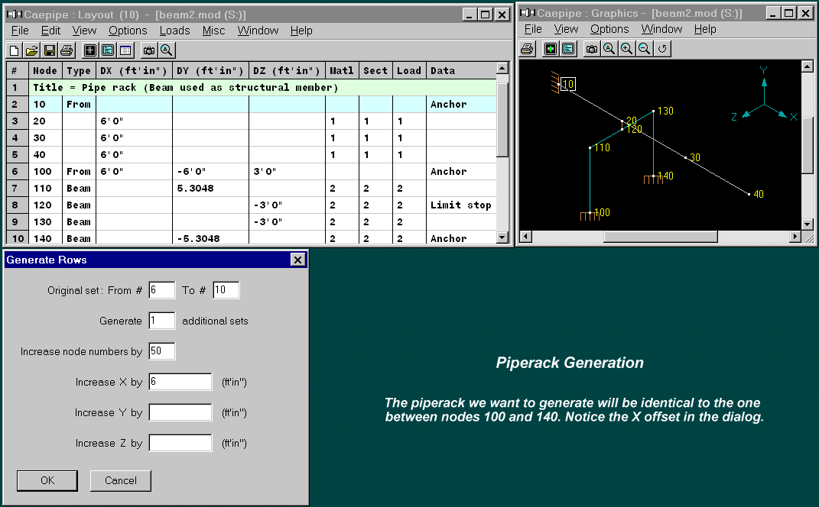Open the Loads menu

(175, 31)
